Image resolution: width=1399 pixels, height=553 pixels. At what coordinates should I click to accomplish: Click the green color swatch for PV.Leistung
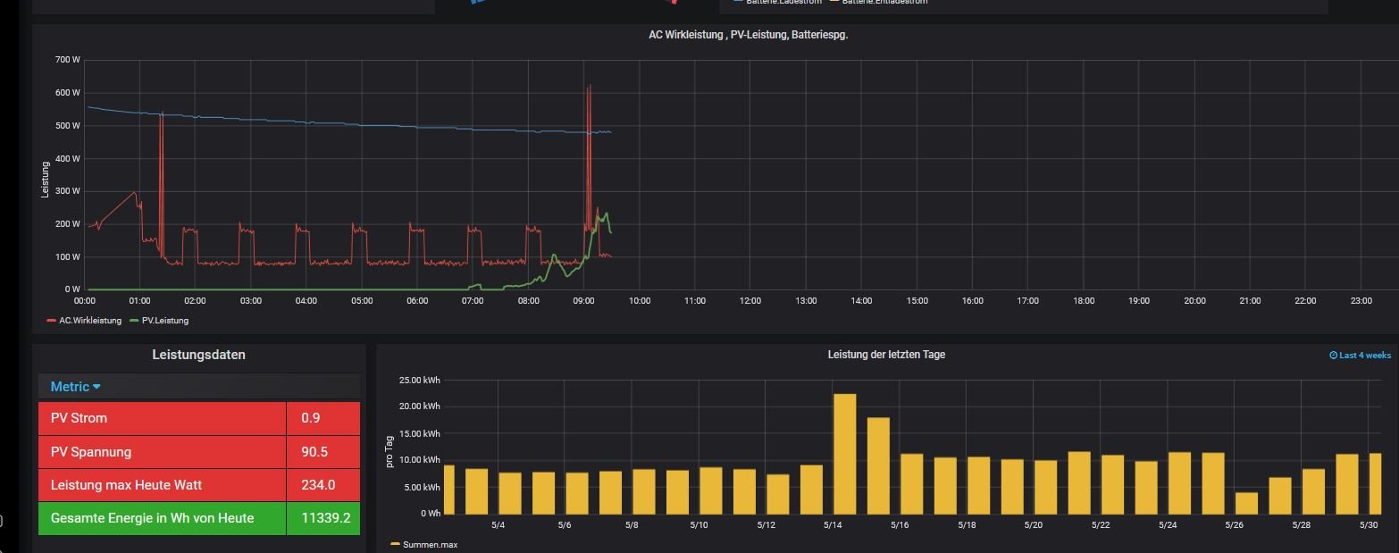click(134, 320)
